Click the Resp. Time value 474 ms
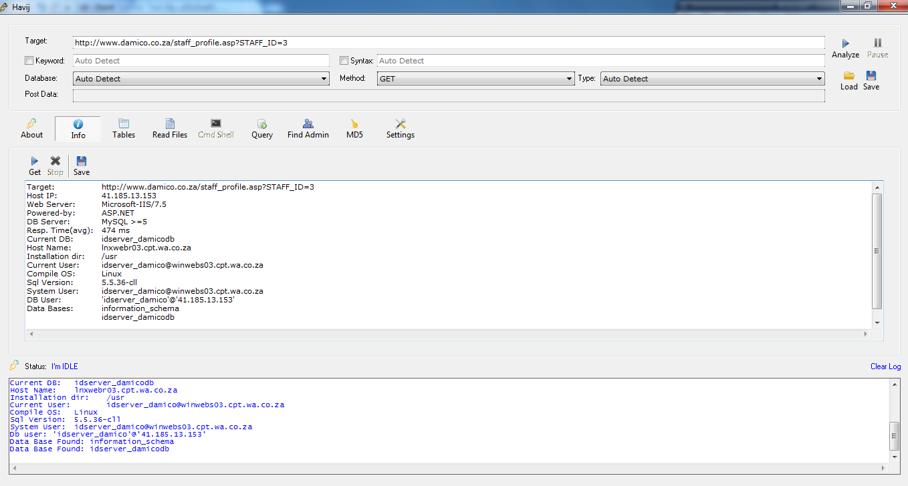Screen dimensions: 908x486 [116, 230]
